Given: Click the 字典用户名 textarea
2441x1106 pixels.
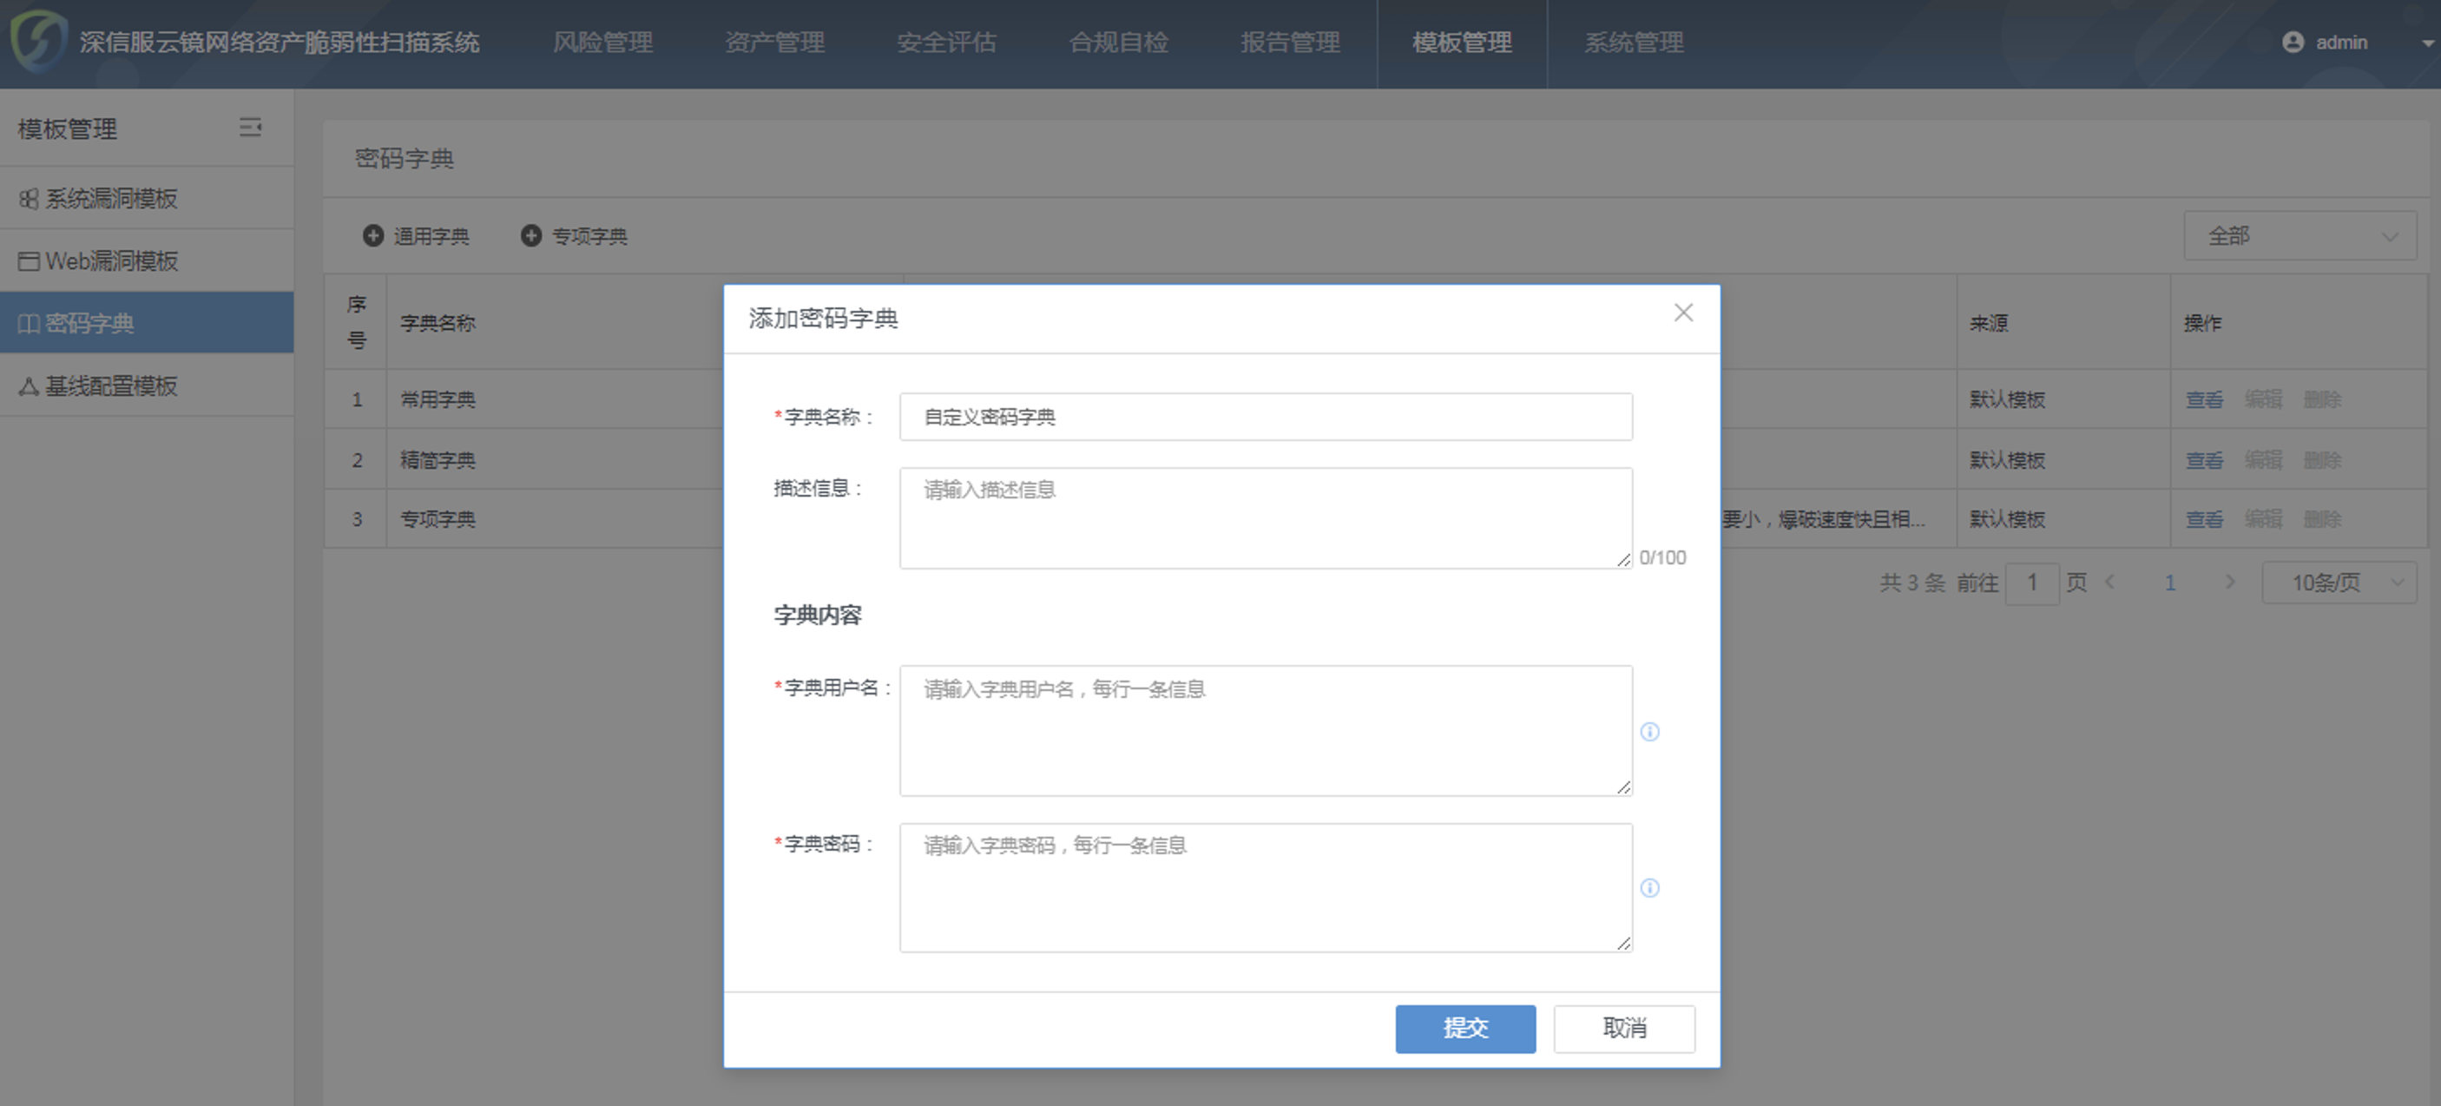Looking at the screenshot, I should pos(1265,731).
